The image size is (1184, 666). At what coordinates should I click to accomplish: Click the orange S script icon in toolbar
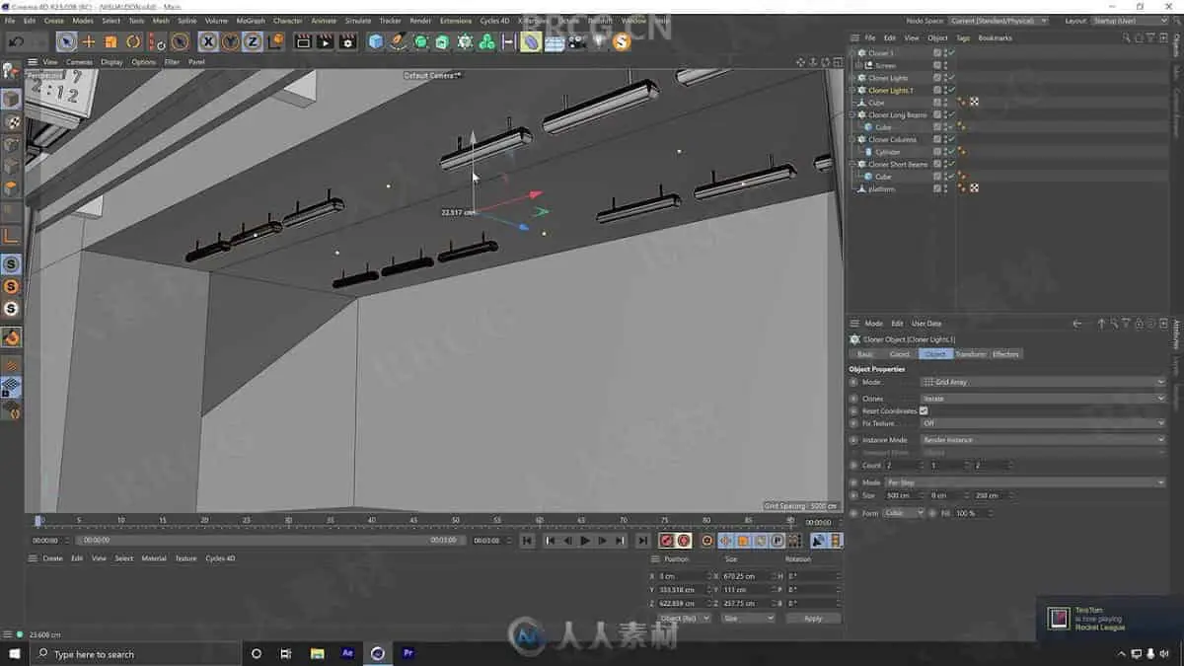coord(621,41)
